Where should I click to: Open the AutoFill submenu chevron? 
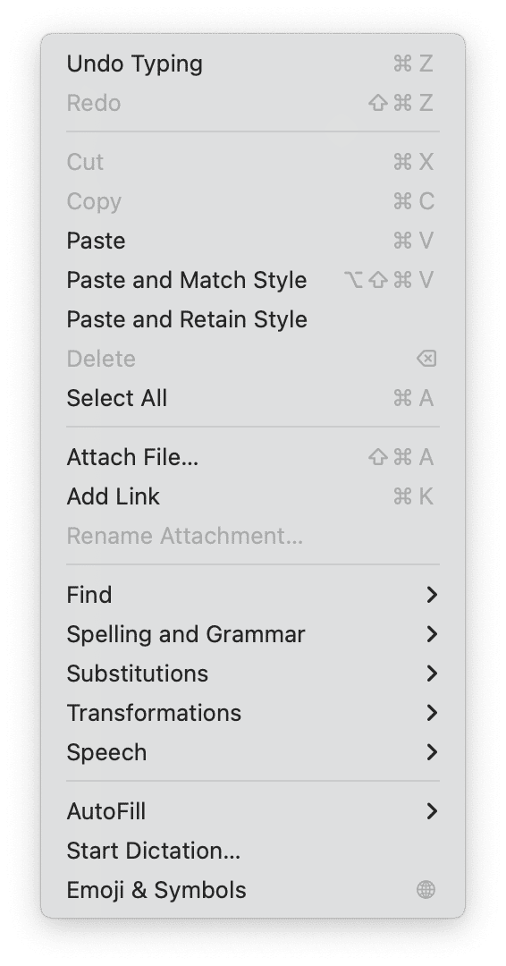click(432, 811)
